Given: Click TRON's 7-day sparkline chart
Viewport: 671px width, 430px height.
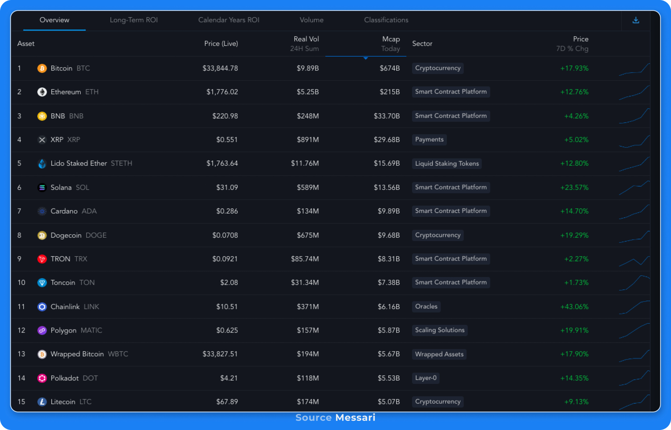Looking at the screenshot, I should point(634,261).
